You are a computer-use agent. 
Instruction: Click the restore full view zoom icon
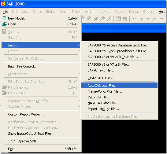click(89, 19)
